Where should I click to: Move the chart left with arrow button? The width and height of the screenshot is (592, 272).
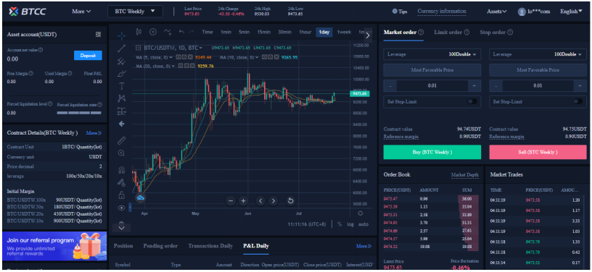tap(260, 200)
